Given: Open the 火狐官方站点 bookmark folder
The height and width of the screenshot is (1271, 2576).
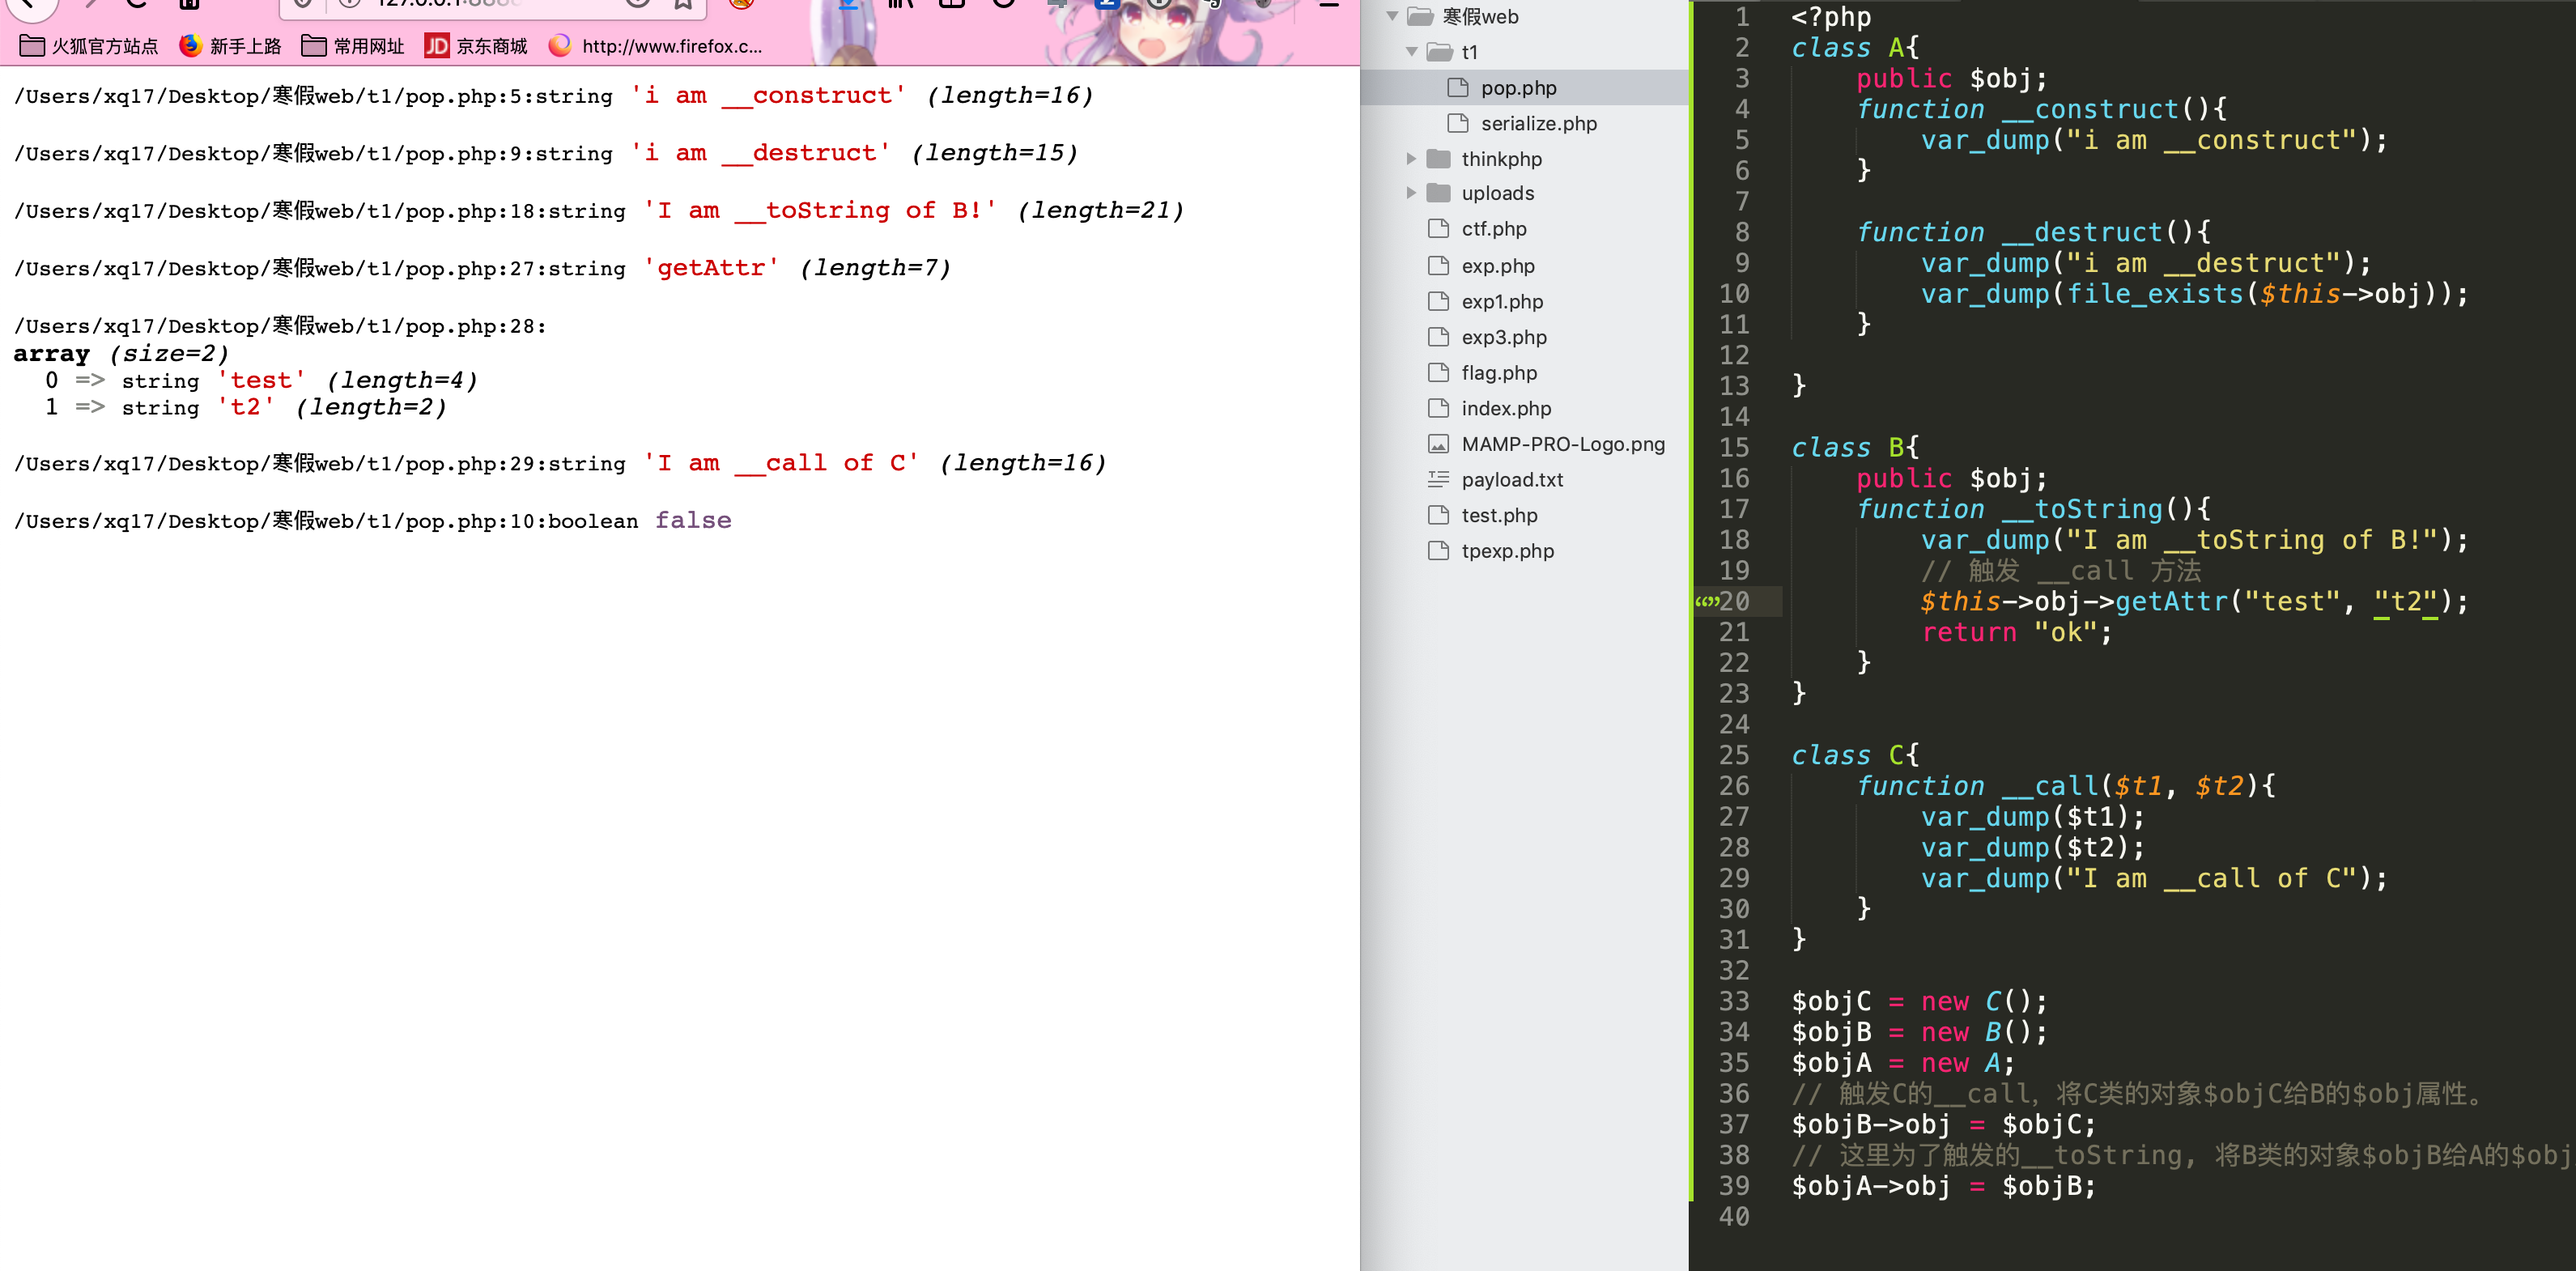Looking at the screenshot, I should coord(89,46).
